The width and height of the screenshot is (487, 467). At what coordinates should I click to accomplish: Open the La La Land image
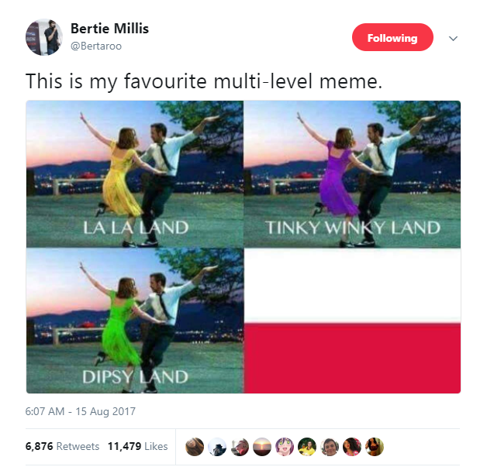click(x=135, y=174)
